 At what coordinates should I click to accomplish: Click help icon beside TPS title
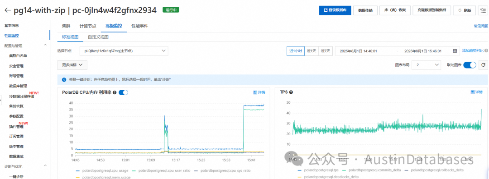tap(291, 92)
